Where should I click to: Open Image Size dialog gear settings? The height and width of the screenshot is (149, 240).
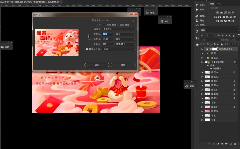(x=134, y=20)
